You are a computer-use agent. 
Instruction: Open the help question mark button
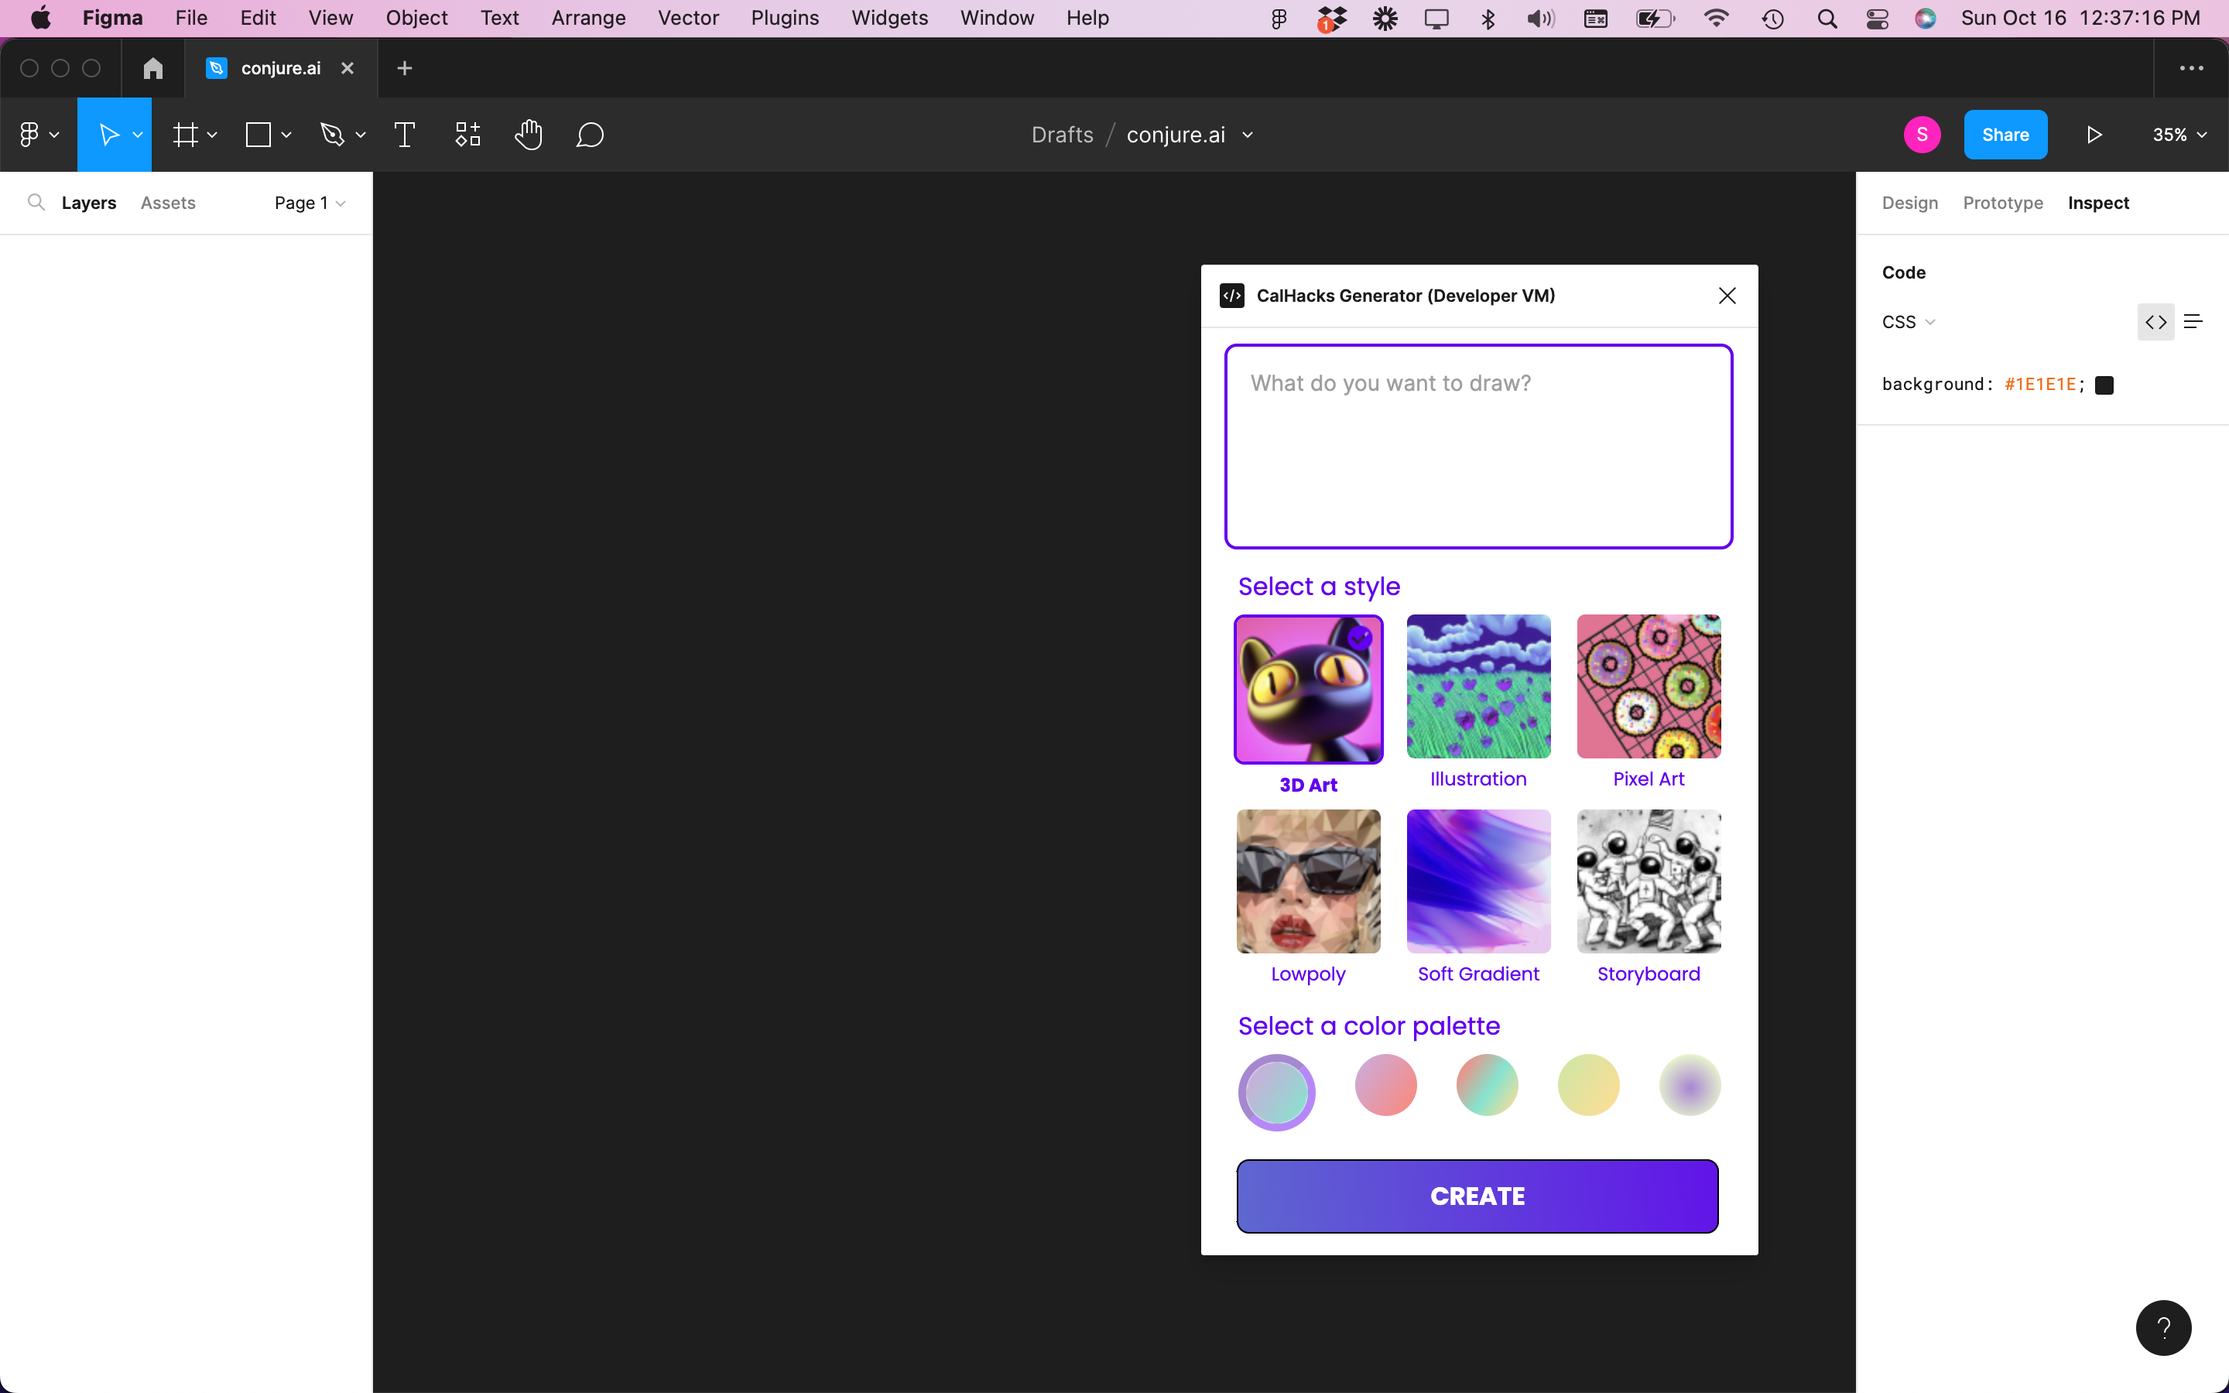pos(2162,1327)
